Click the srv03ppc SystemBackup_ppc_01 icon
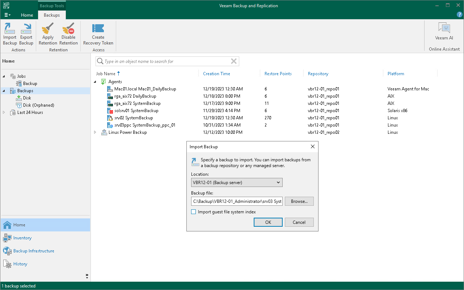Image resolution: width=464 pixels, height=290 pixels. (x=110, y=125)
